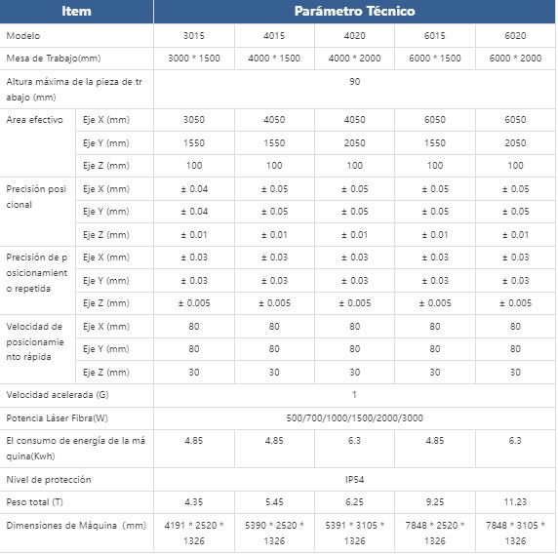Select the IP54 protection level value

[354, 480]
